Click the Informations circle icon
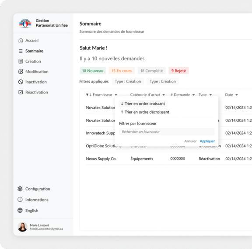This screenshot has width=252, height=249. 20,200
